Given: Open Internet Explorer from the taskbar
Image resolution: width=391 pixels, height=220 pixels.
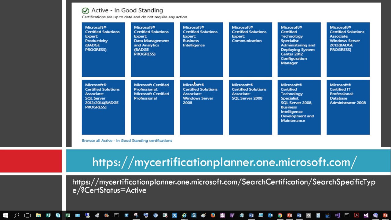Looking at the screenshot, I should (184, 215).
